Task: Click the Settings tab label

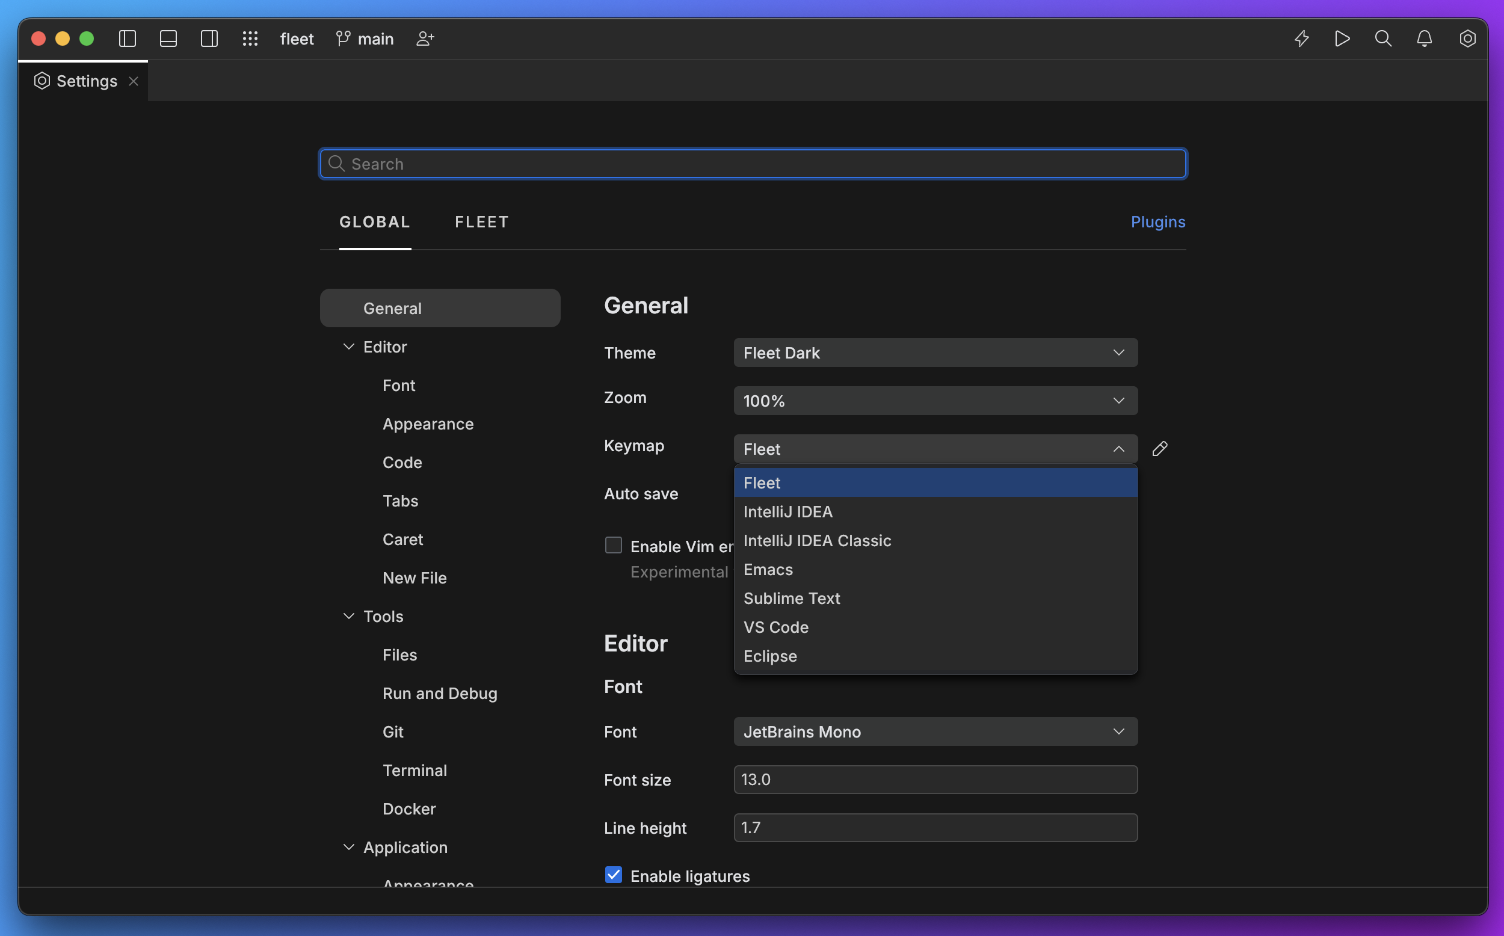Action: (x=87, y=81)
